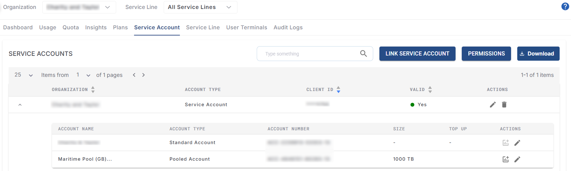
Task: Open top-up chart icon for Pooled Account
Action: pyautogui.click(x=506, y=159)
